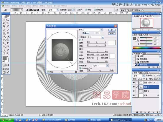Screen dimensions: 163x122
Task: Click material color swatch beside 材料
Action: coord(112,56)
